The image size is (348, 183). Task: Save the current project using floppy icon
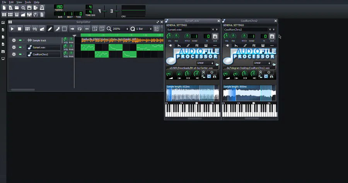click(29, 8)
